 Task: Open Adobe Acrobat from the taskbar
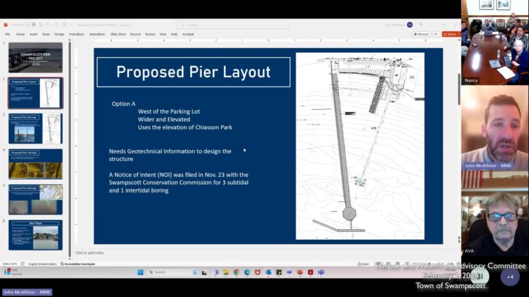[310, 272]
